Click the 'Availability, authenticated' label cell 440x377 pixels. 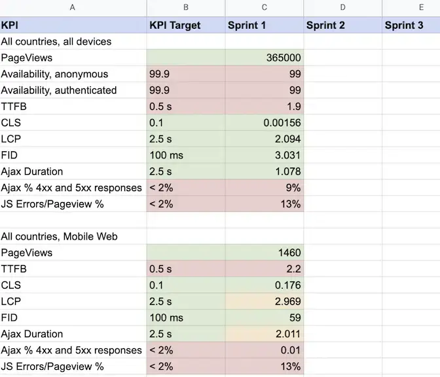73,90
